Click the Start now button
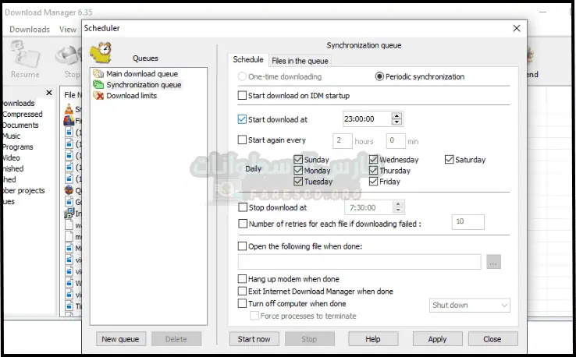 click(254, 339)
